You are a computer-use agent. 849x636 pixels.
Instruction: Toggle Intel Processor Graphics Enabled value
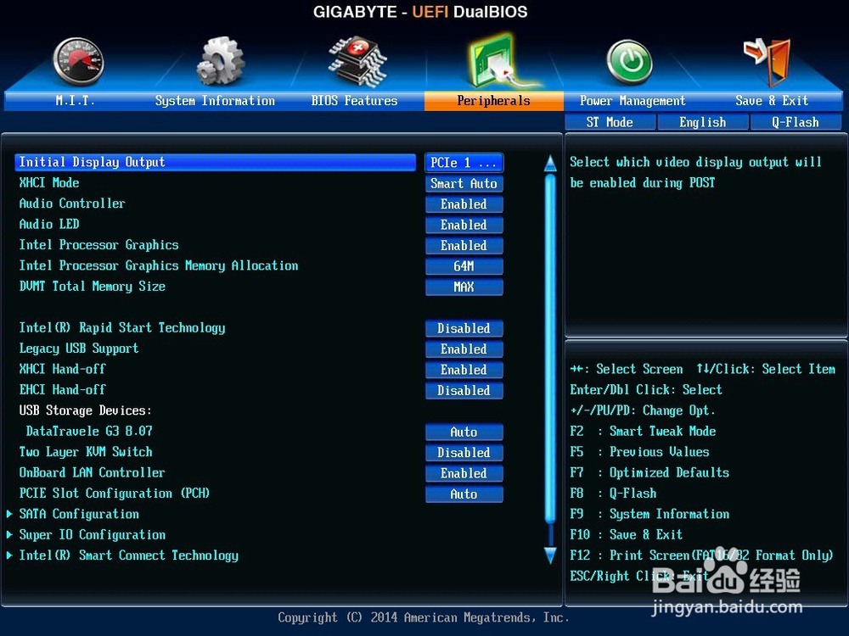(x=464, y=245)
